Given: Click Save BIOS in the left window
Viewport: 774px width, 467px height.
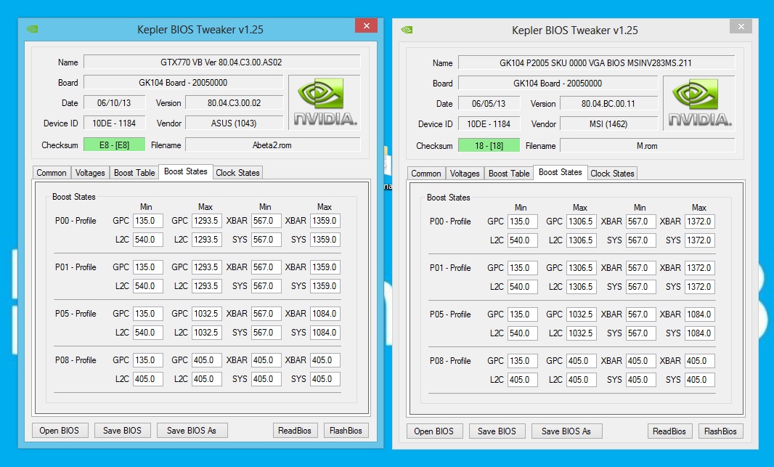Looking at the screenshot, I should (x=122, y=431).
